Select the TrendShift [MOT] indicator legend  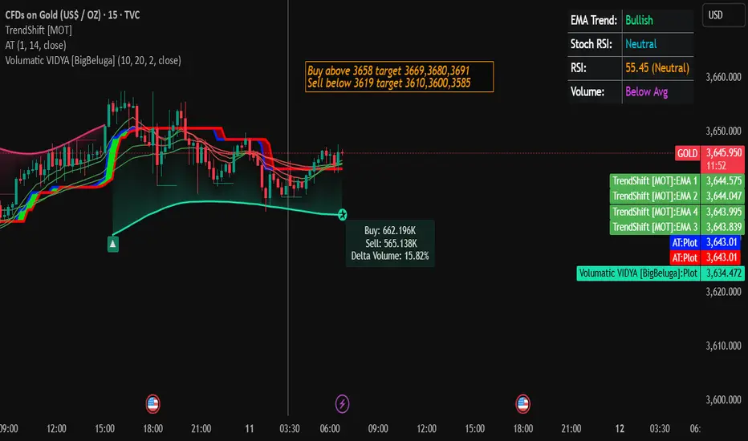pos(39,30)
